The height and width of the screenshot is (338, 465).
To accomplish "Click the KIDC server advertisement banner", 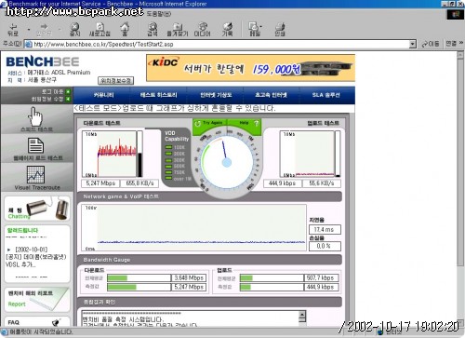I will [250, 68].
